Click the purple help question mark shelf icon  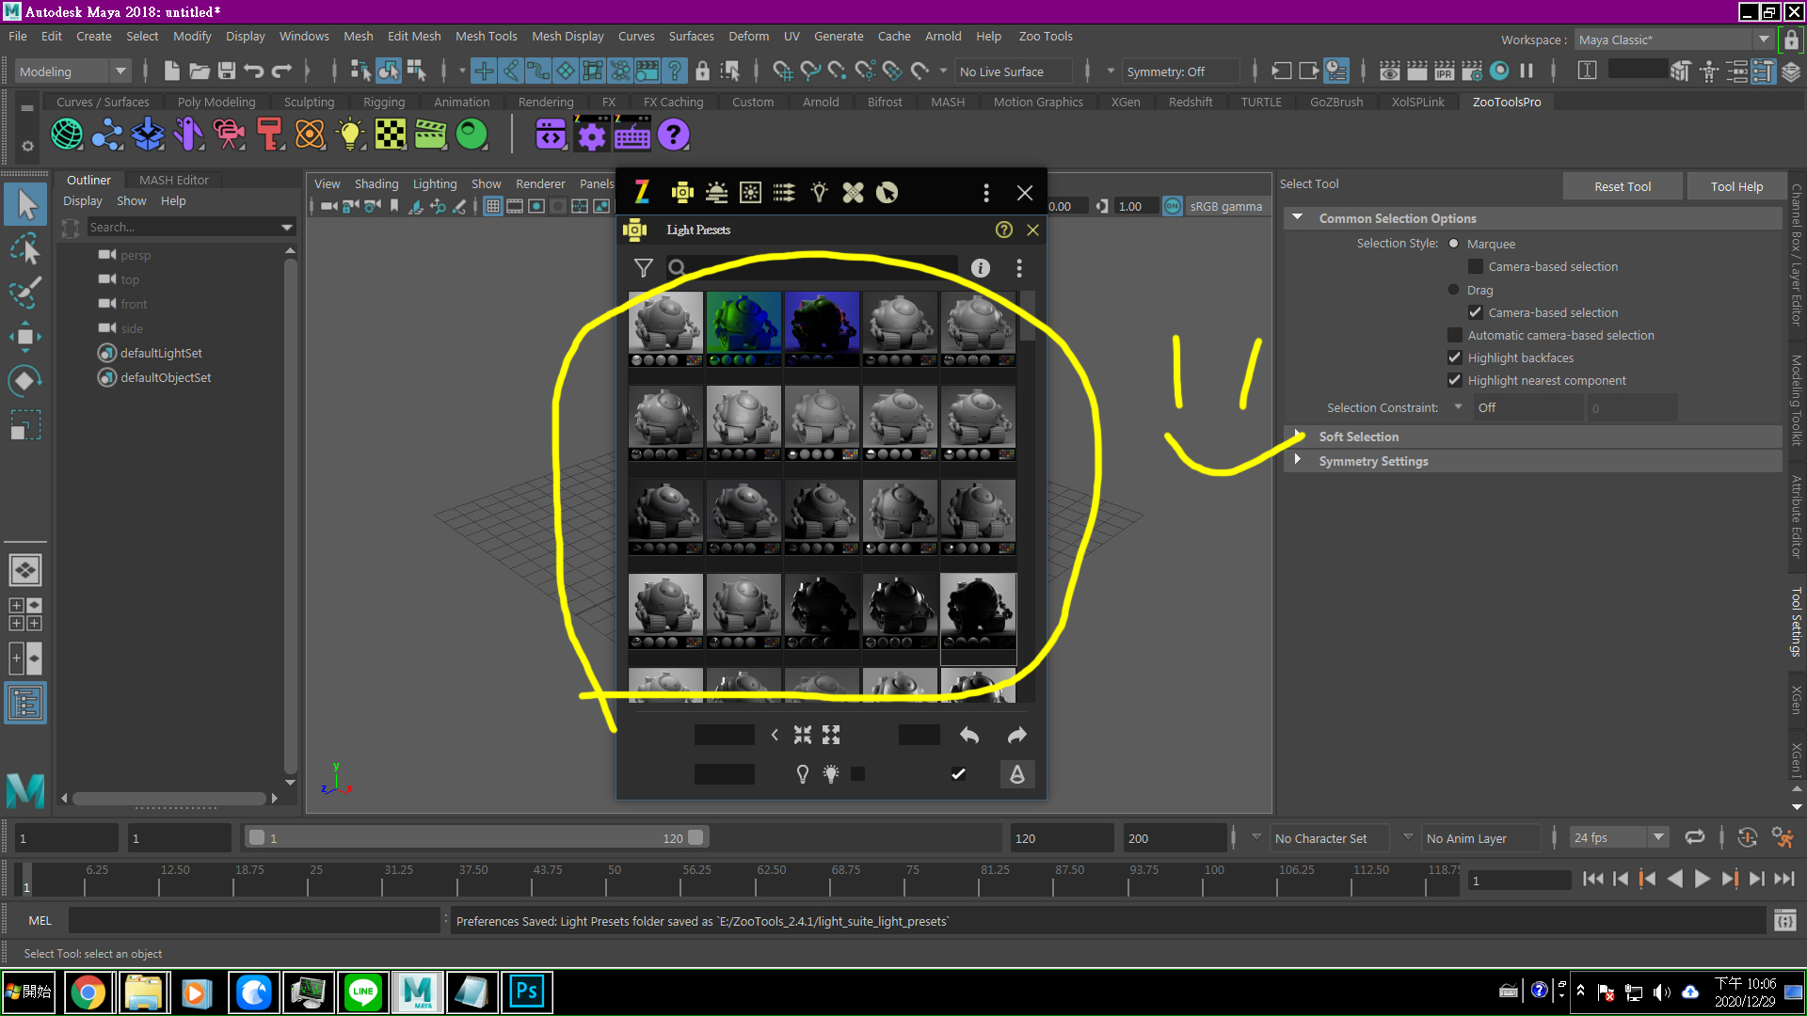click(673, 135)
